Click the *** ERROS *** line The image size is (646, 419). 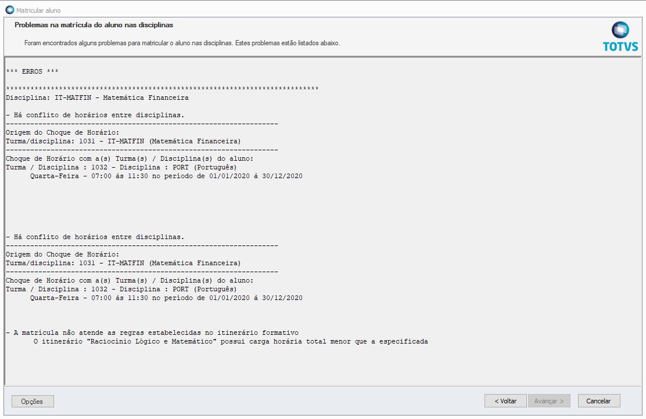point(32,72)
